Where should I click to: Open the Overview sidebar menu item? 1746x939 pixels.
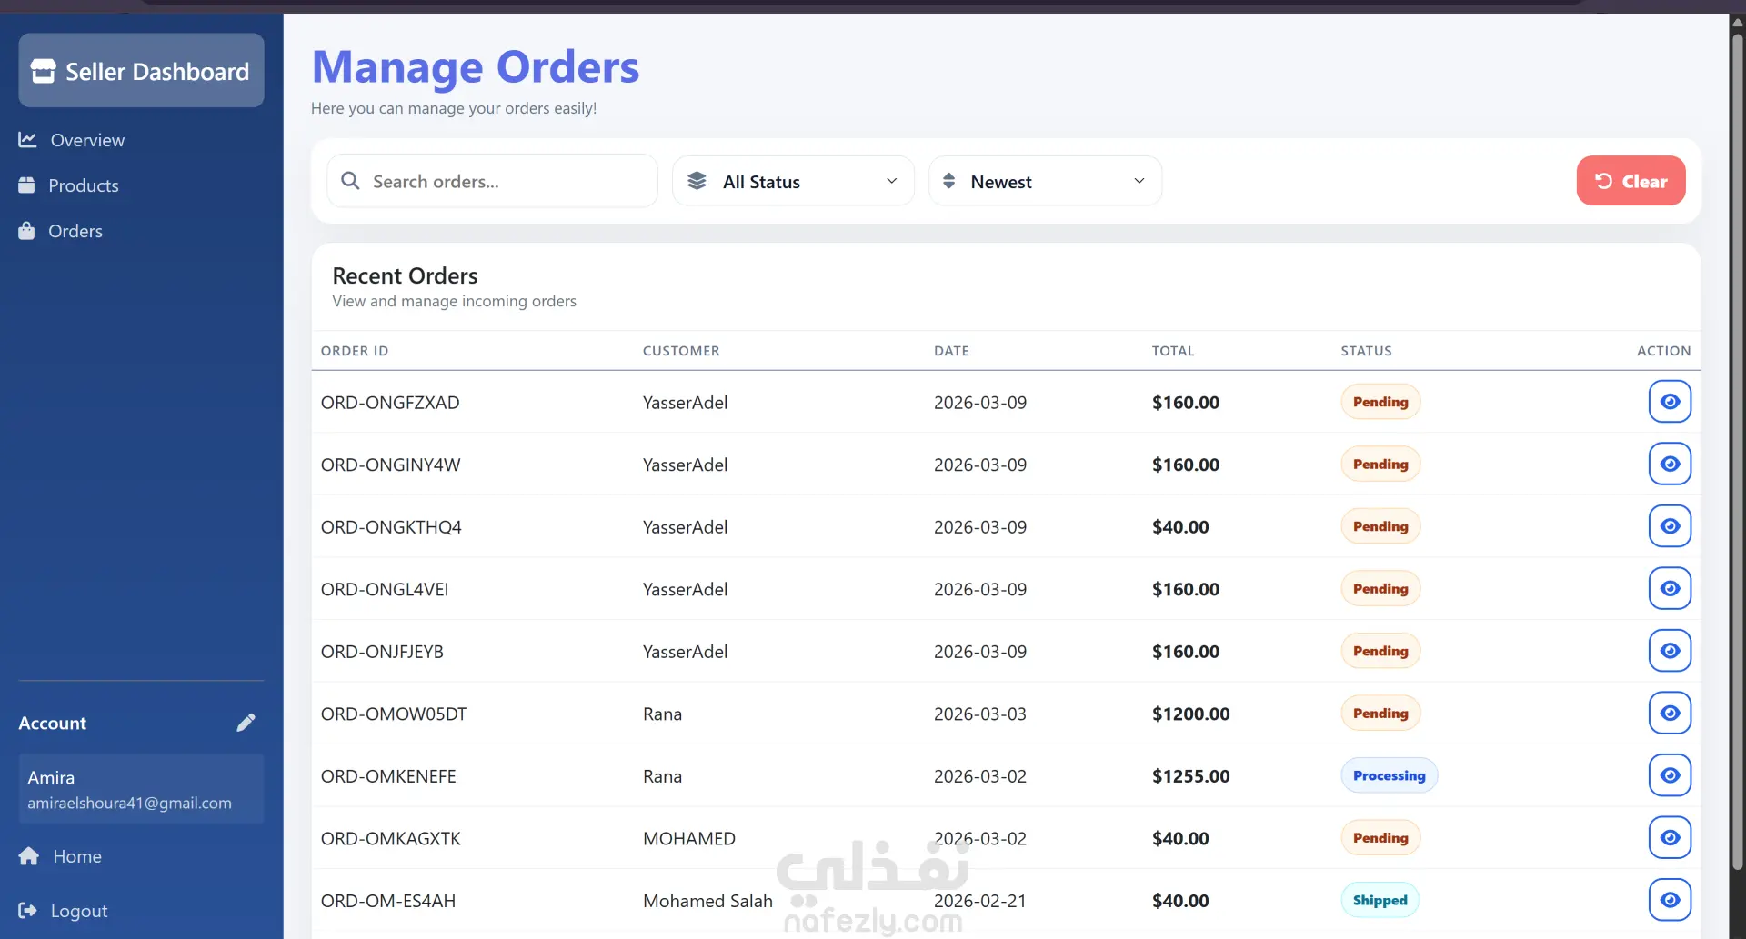(87, 140)
